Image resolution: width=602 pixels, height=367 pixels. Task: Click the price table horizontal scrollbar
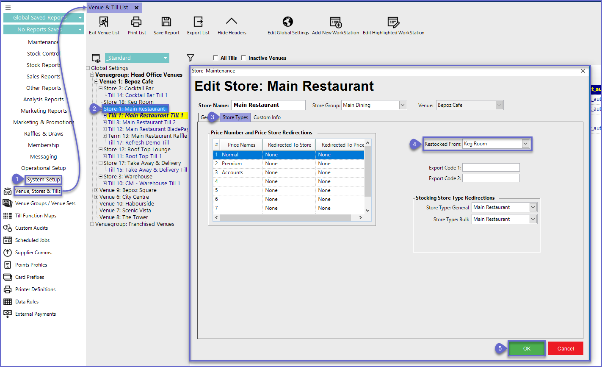click(285, 217)
